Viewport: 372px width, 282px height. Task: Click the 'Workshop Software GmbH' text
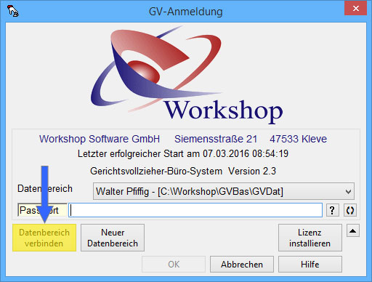(x=100, y=139)
